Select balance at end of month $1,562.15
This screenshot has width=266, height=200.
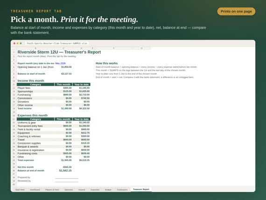coord(65,171)
